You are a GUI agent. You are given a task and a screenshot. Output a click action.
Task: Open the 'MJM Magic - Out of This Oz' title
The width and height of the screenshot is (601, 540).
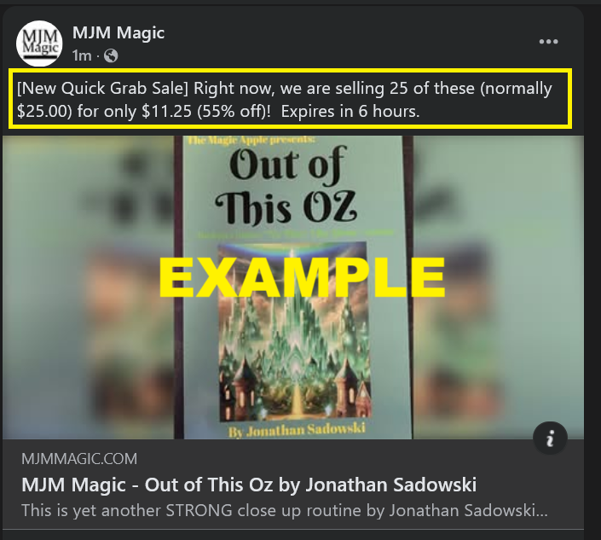(x=249, y=485)
